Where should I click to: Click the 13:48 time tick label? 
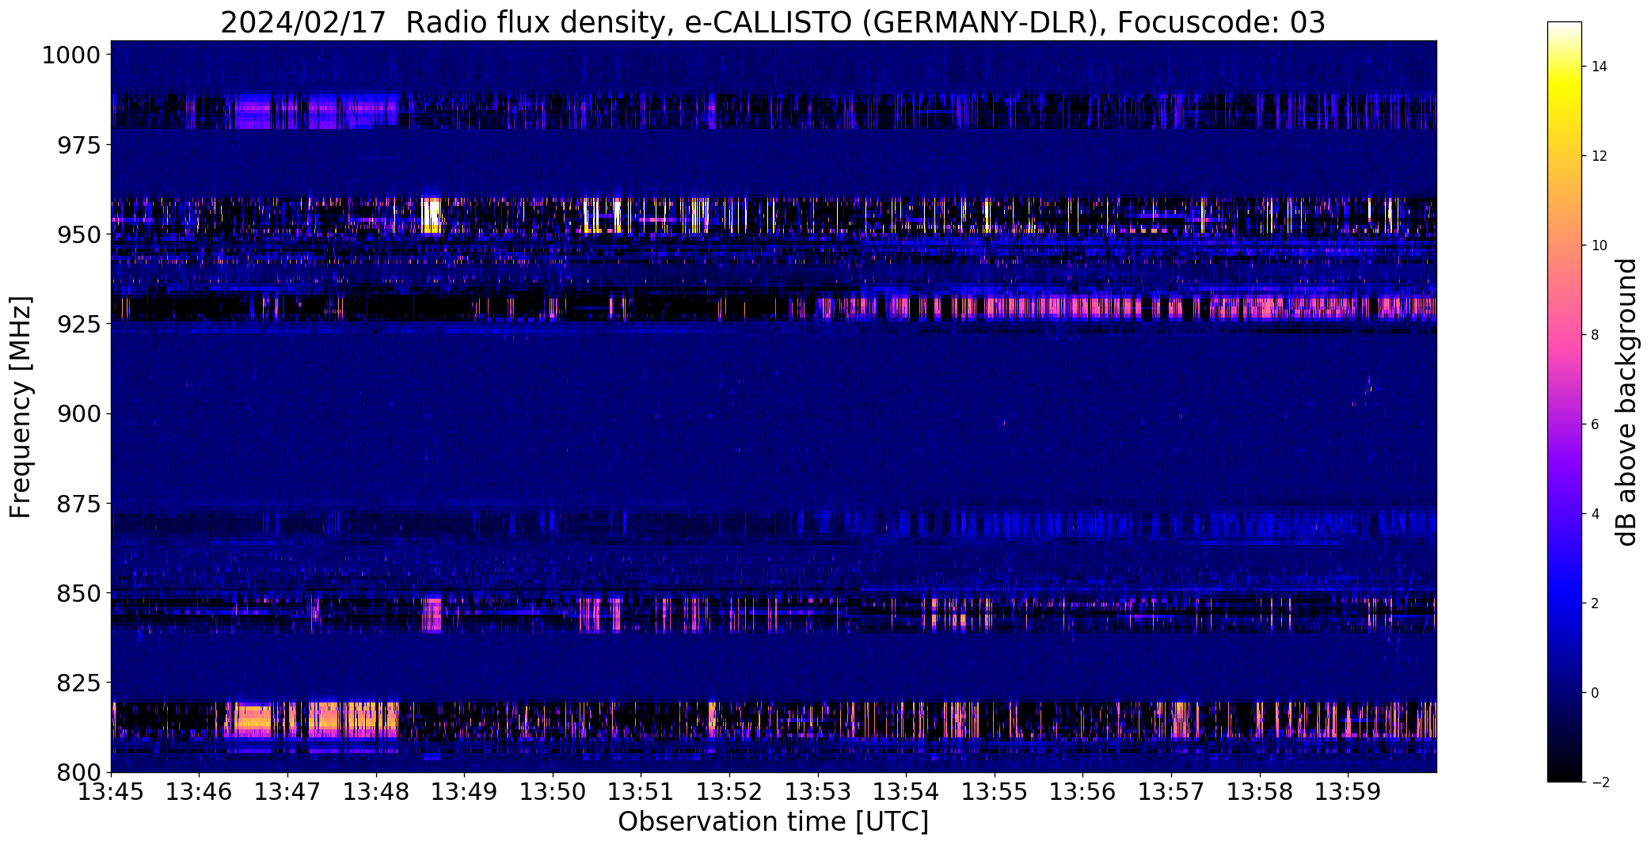376,792
